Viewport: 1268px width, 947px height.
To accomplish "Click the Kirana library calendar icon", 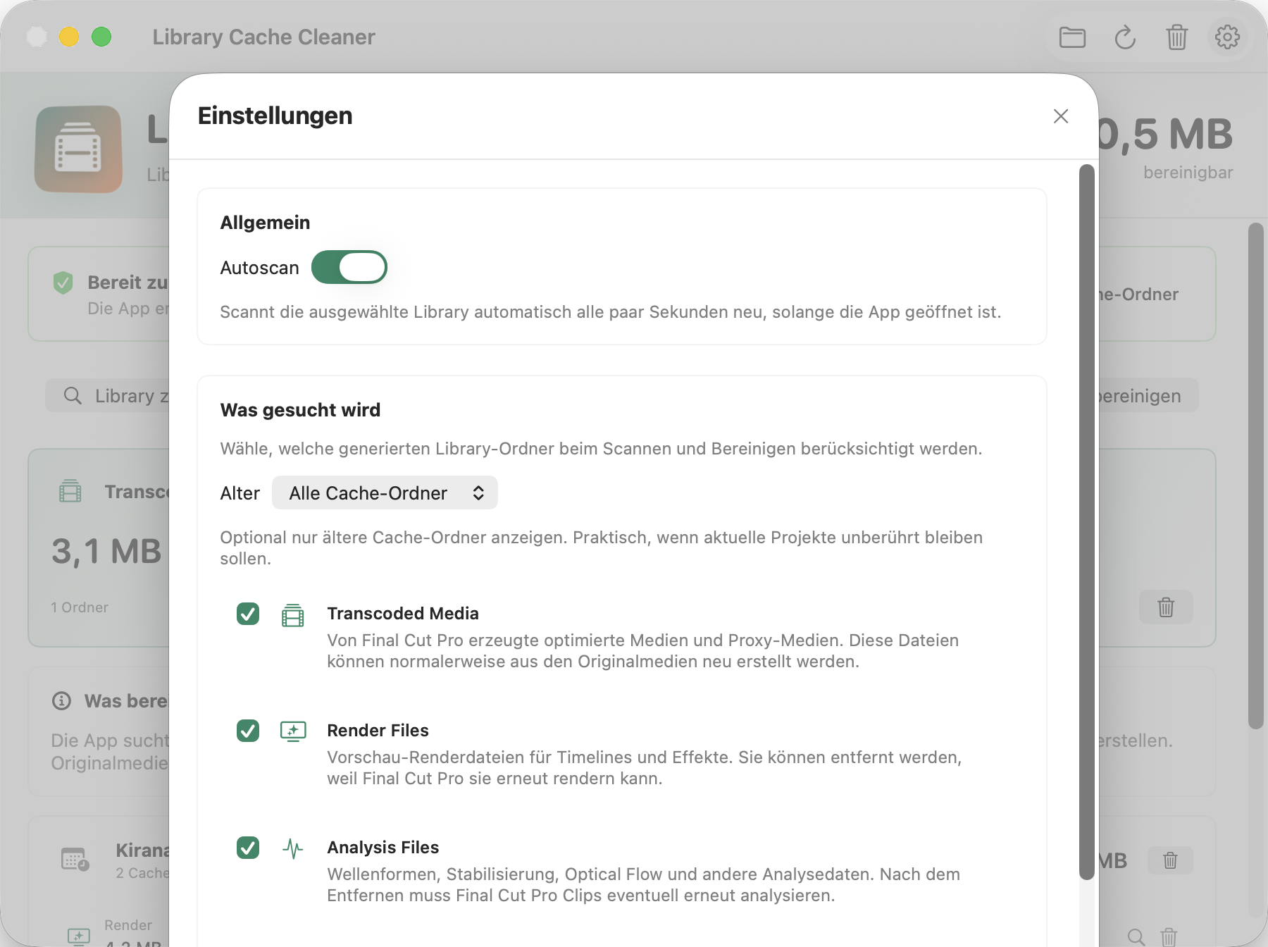I will coord(75,860).
